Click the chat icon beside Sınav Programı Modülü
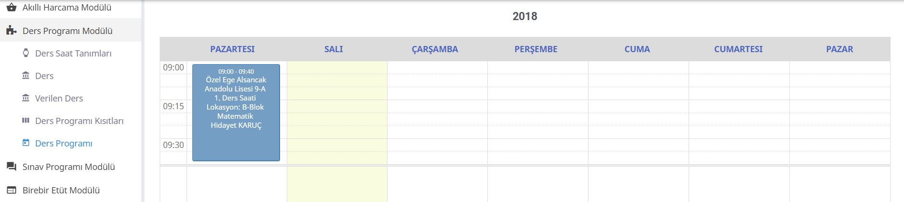The image size is (904, 202). pyautogui.click(x=12, y=167)
